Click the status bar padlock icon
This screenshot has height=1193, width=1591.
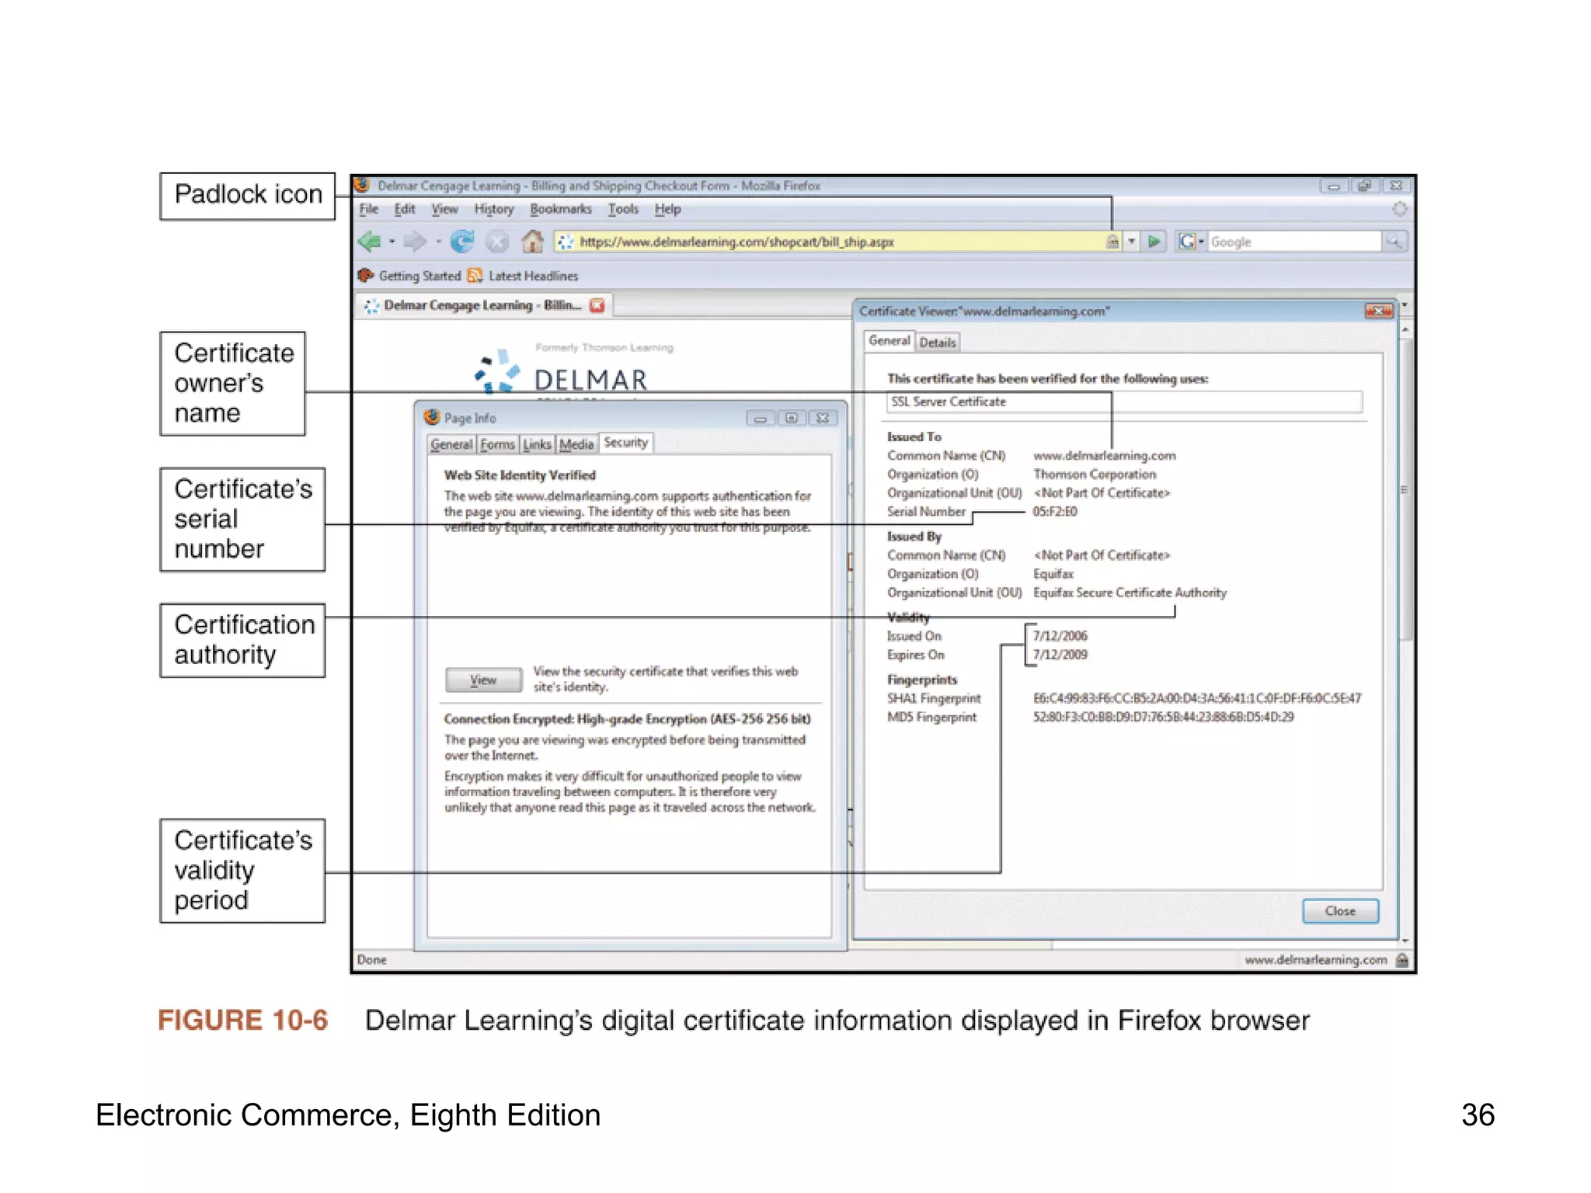click(1402, 960)
